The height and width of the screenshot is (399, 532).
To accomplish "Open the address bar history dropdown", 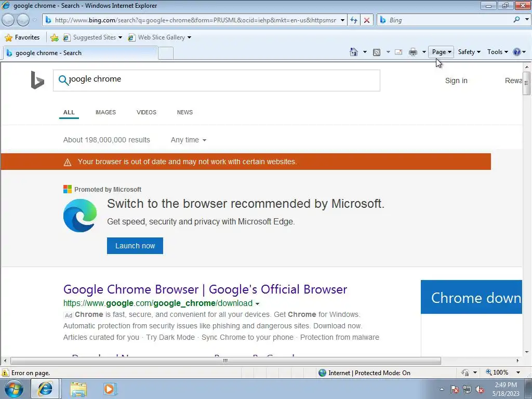I will pyautogui.click(x=342, y=20).
